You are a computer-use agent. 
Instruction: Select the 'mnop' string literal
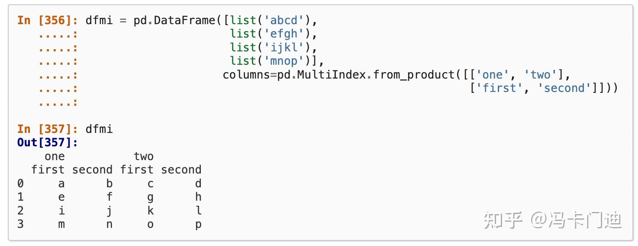coord(284,61)
